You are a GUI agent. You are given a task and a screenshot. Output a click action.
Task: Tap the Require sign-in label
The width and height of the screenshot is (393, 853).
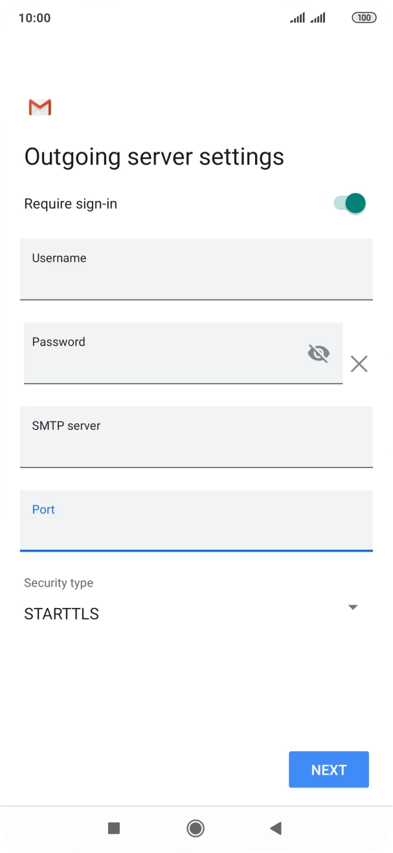pos(70,203)
